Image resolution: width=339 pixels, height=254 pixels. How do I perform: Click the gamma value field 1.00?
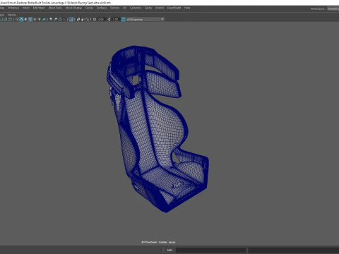pos(115,19)
